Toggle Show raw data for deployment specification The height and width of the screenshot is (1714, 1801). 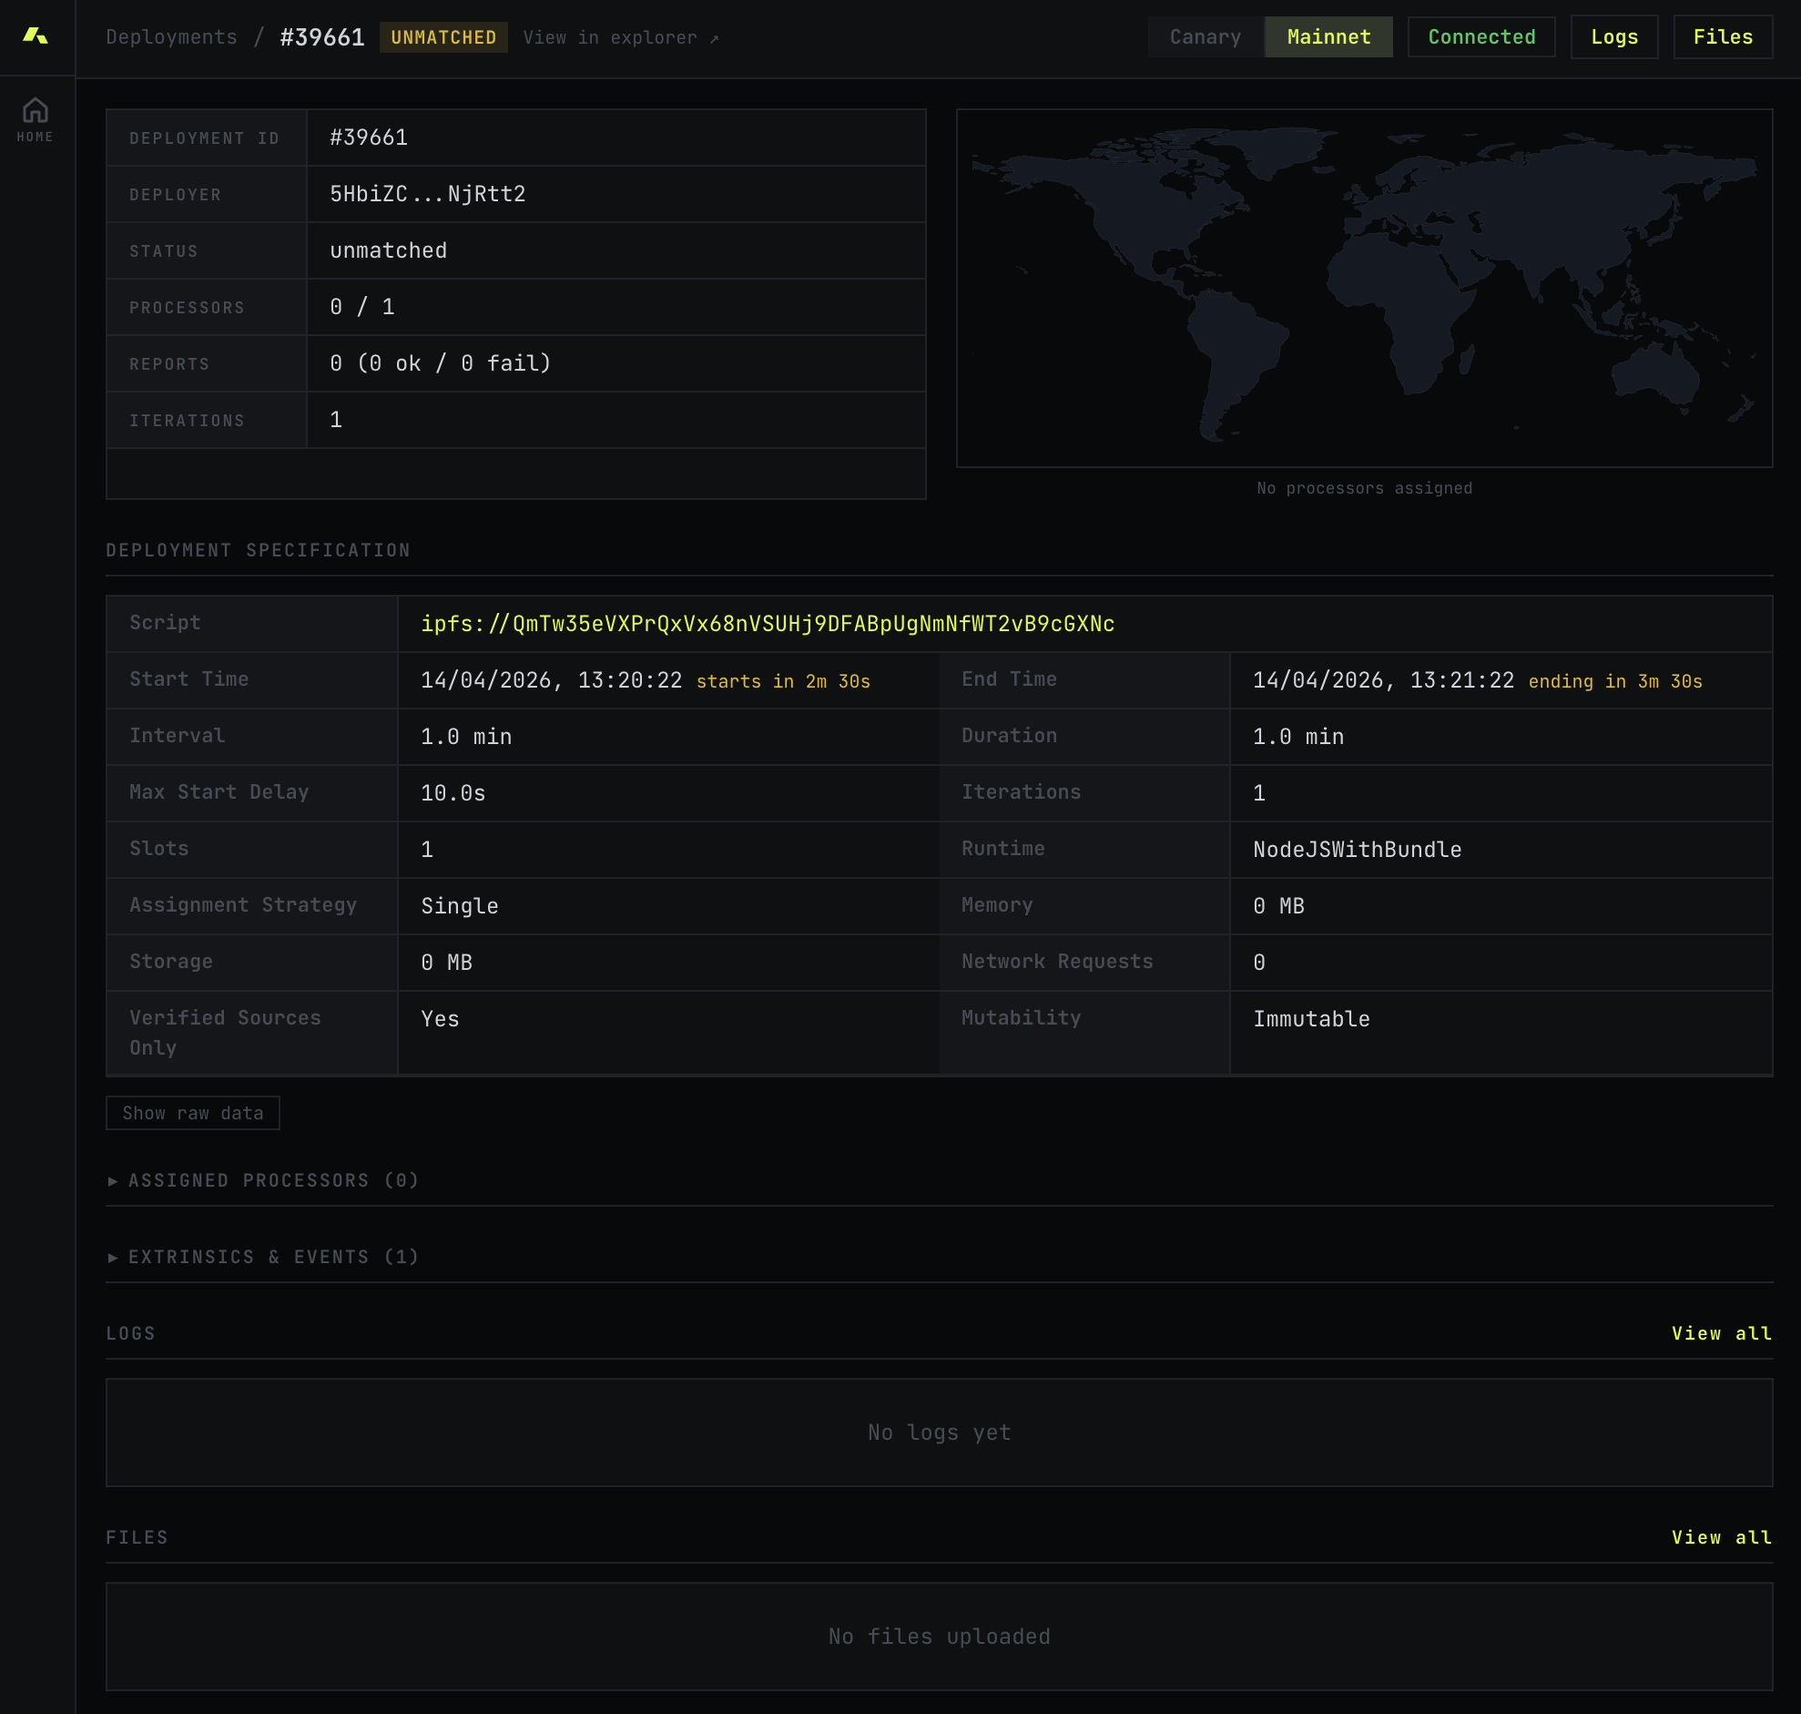193,1113
